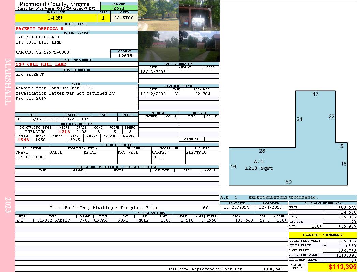Select the sales date 12/12/2008 entry
Screen dimensions: 358x272
coord(153,72)
